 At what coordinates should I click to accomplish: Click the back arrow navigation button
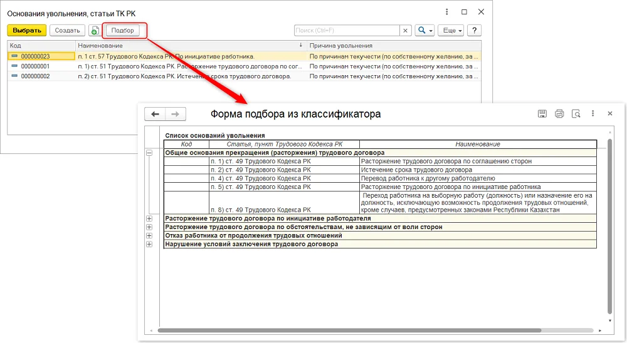pyautogui.click(x=155, y=114)
